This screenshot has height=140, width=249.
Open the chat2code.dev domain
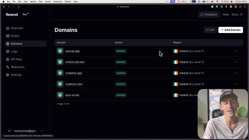click(75, 62)
